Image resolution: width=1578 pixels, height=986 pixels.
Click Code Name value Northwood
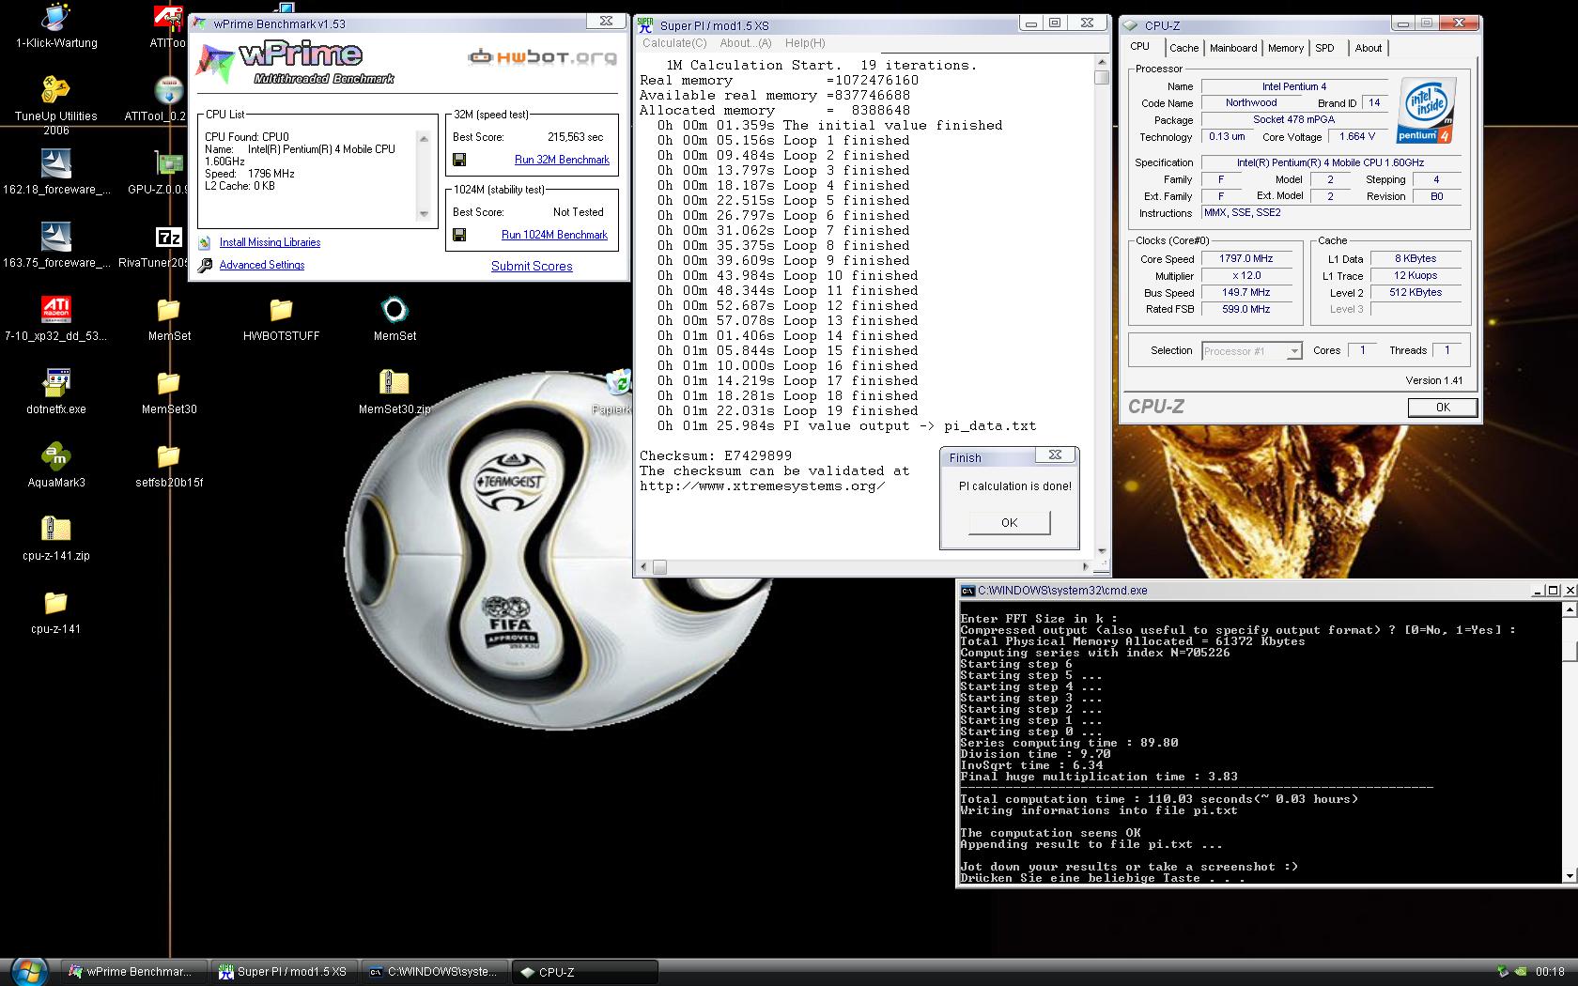click(x=1251, y=102)
